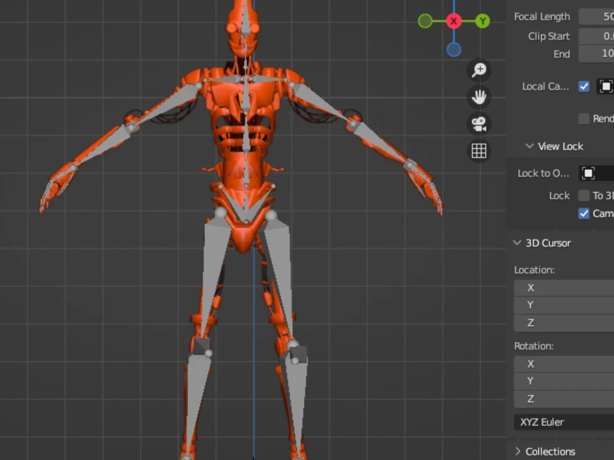Toggle camera view using the camera icon
The image size is (614, 460).
click(480, 124)
